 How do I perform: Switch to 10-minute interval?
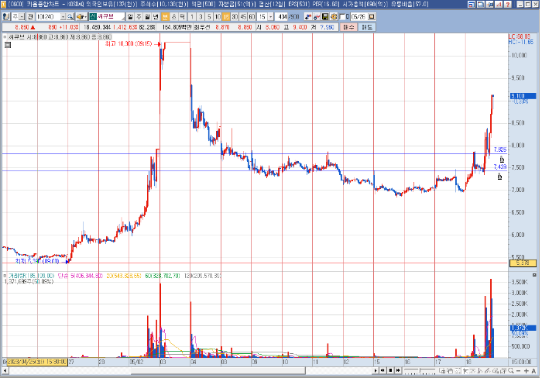217,16
